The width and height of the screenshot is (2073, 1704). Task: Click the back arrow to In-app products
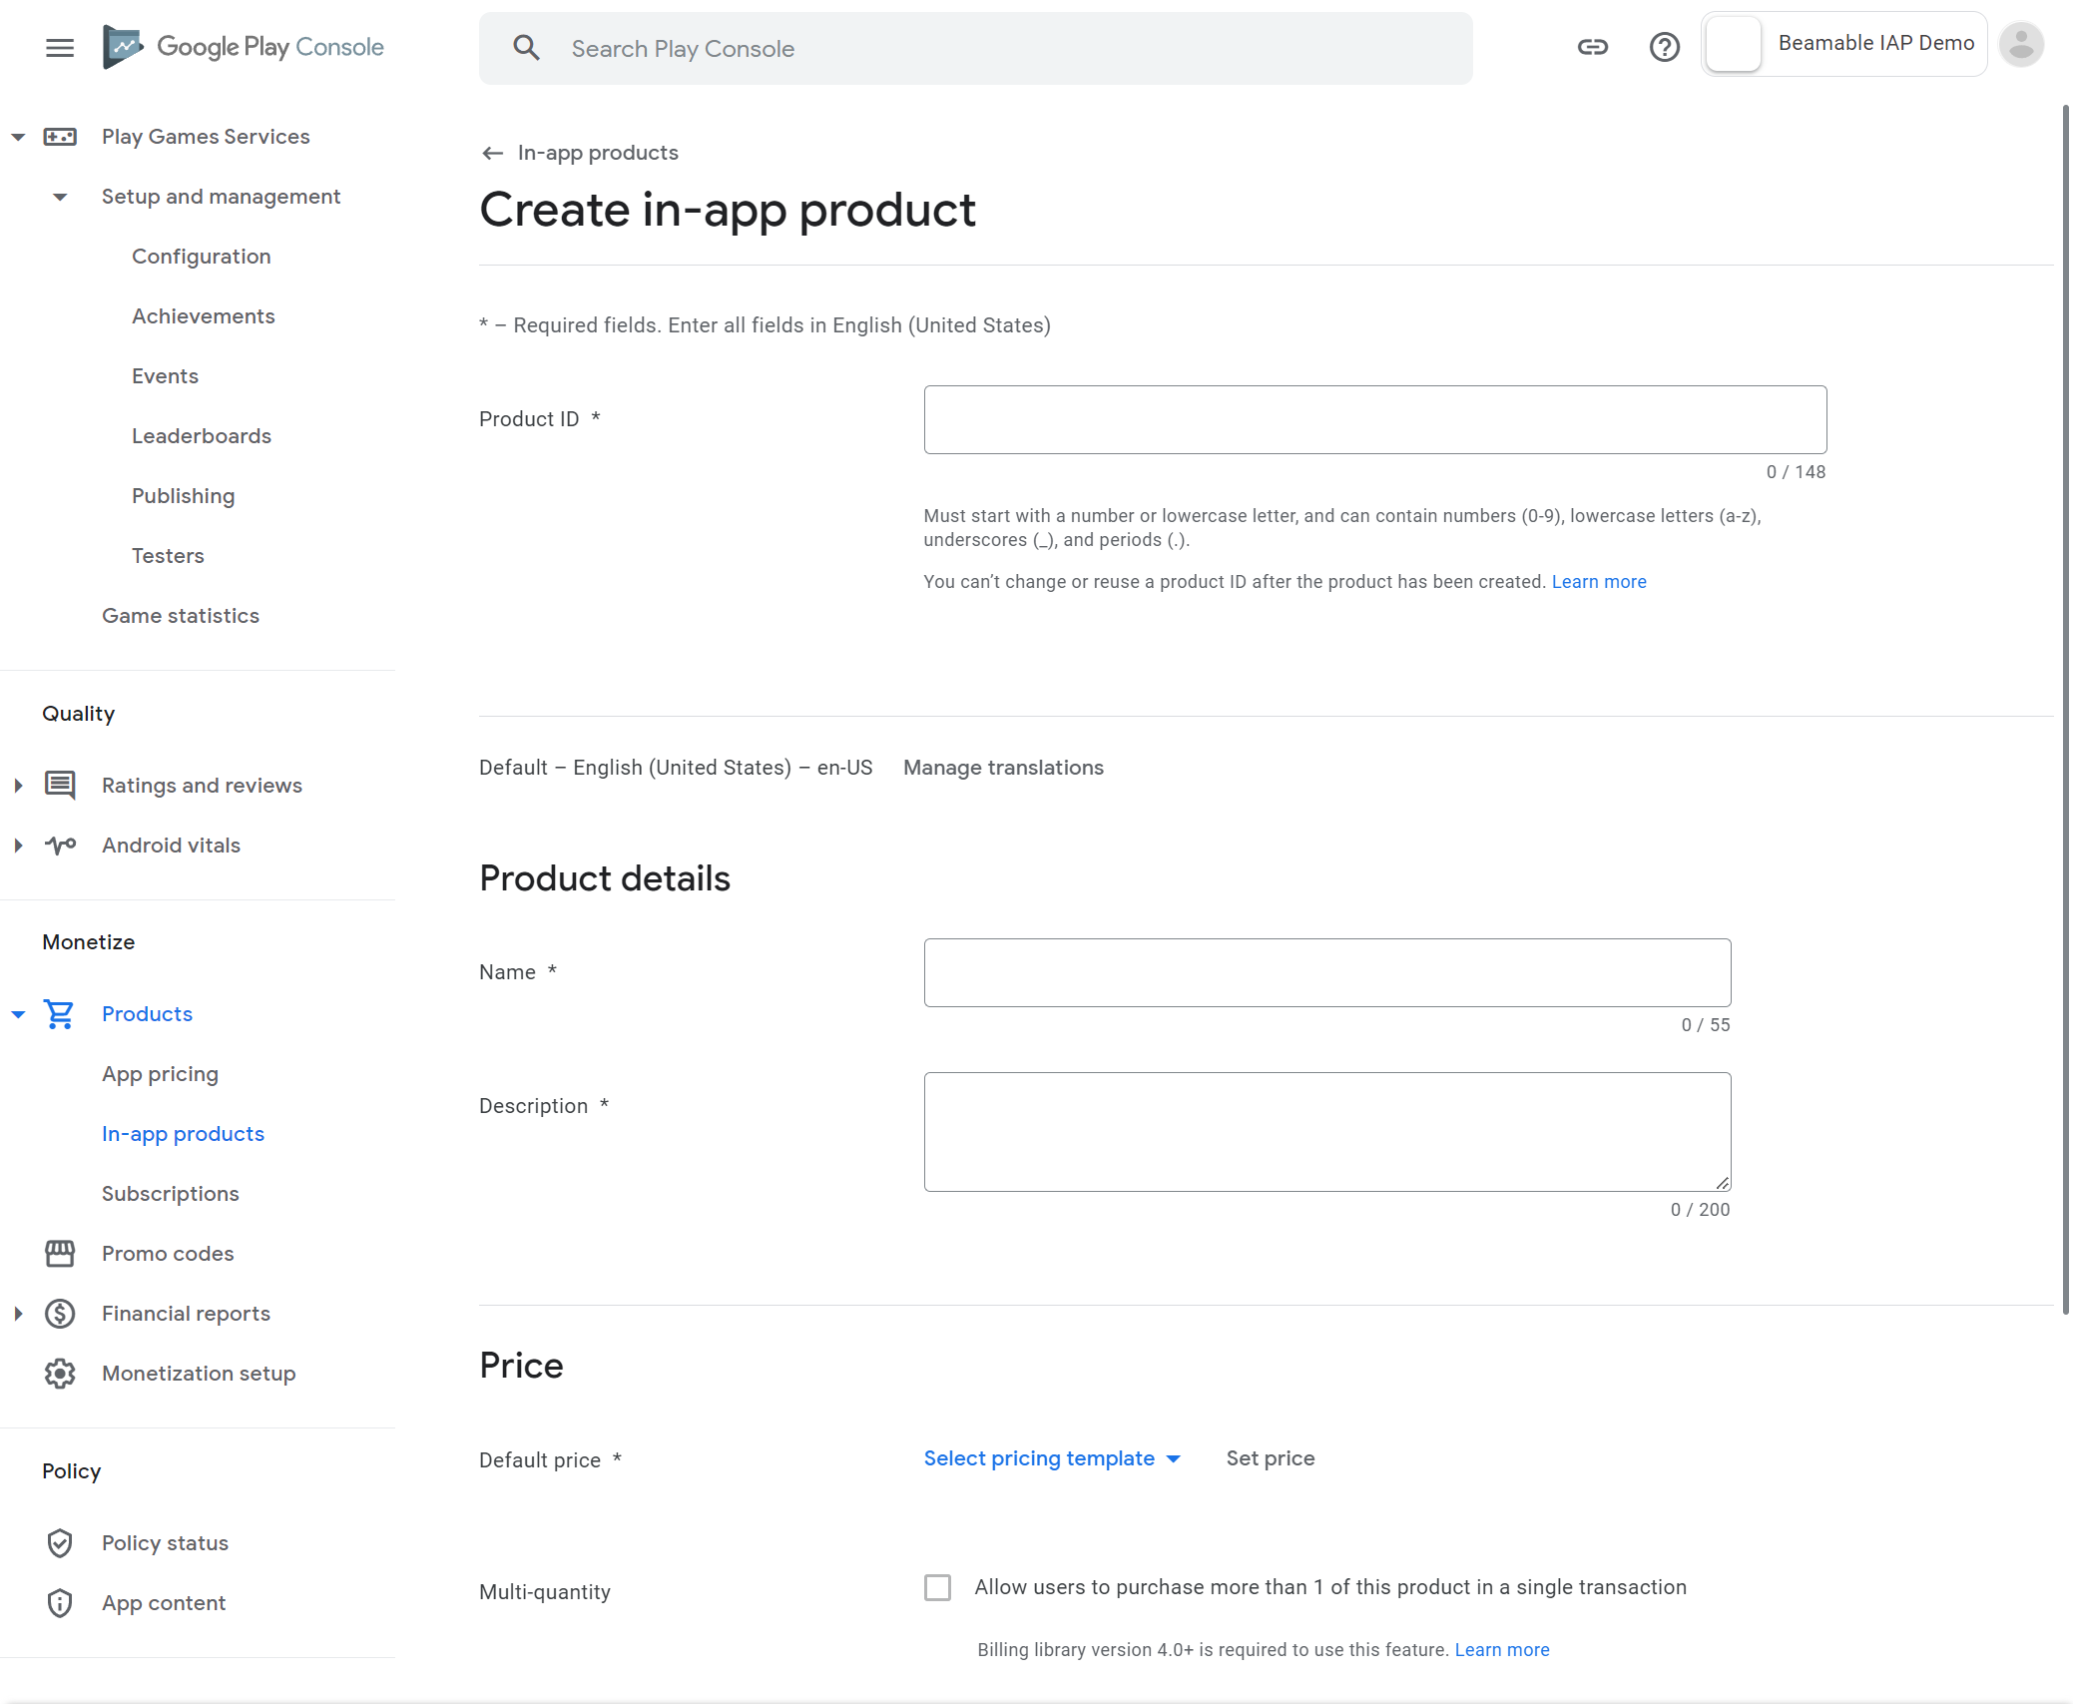[x=492, y=153]
